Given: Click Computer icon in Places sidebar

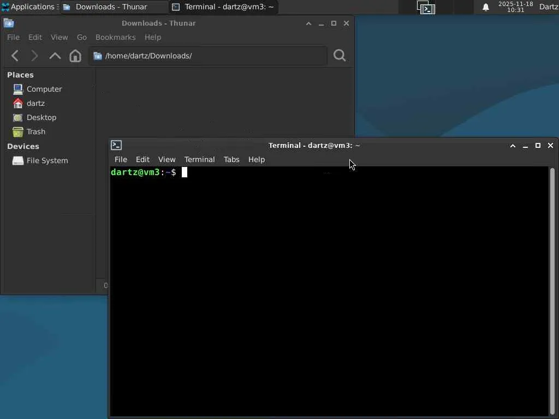Looking at the screenshot, I should [18, 89].
